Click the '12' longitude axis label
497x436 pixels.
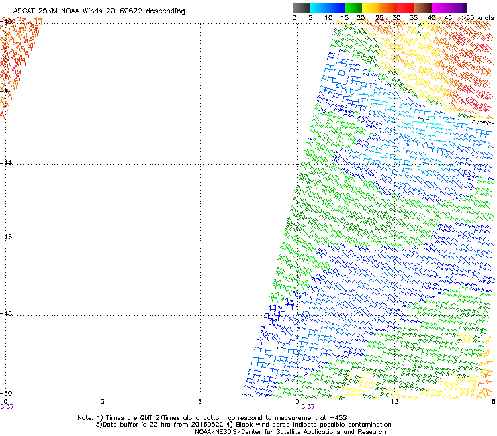tap(394, 401)
